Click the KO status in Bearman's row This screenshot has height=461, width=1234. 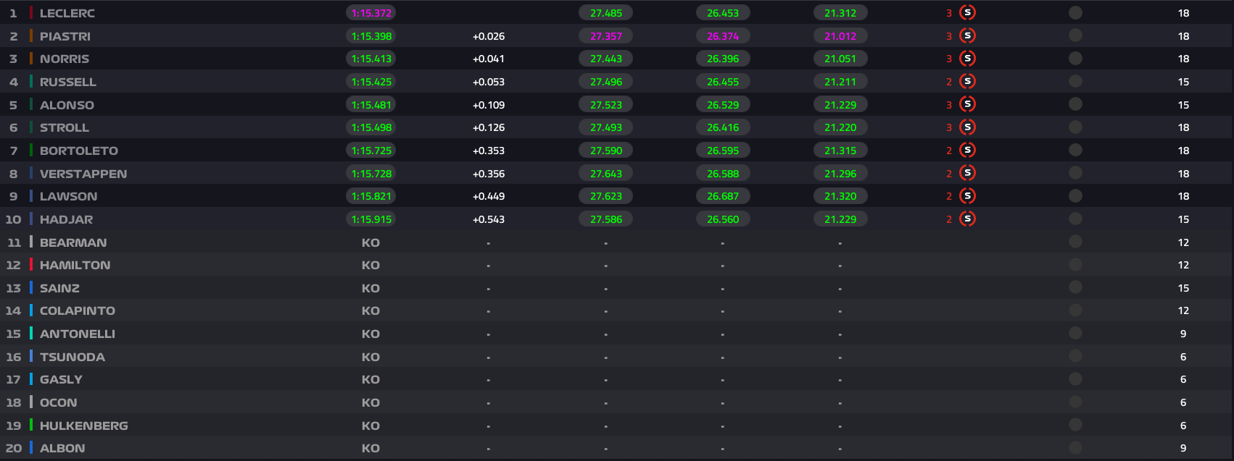coord(370,242)
